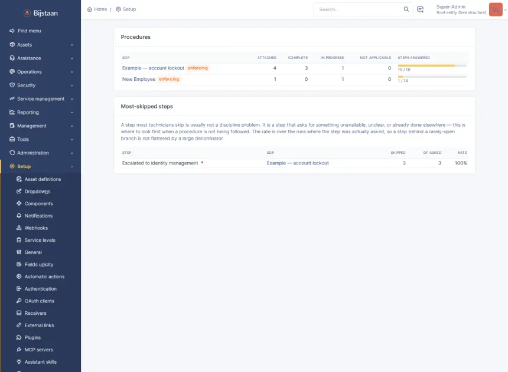Click the Bijstaan logo icon
The width and height of the screenshot is (508, 372).
click(x=27, y=13)
